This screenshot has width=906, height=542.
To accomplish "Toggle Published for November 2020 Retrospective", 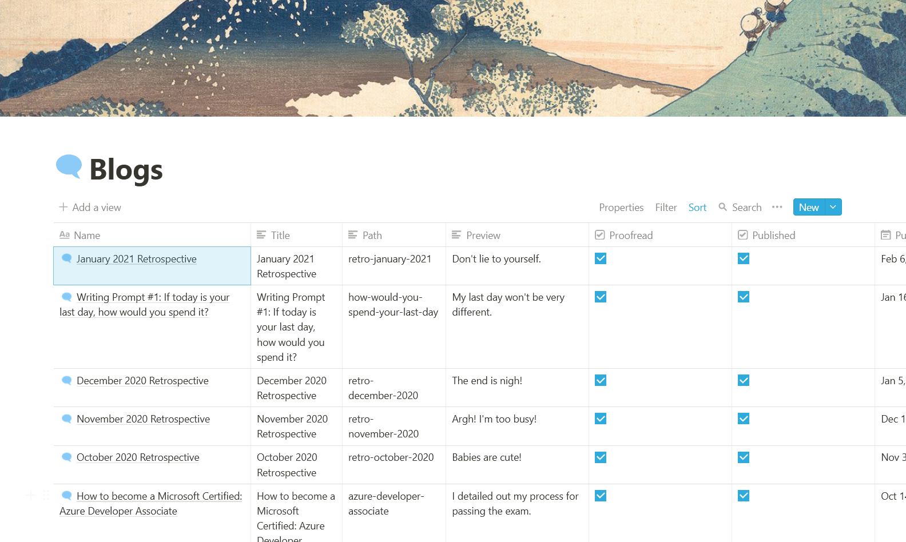I will (x=744, y=419).
